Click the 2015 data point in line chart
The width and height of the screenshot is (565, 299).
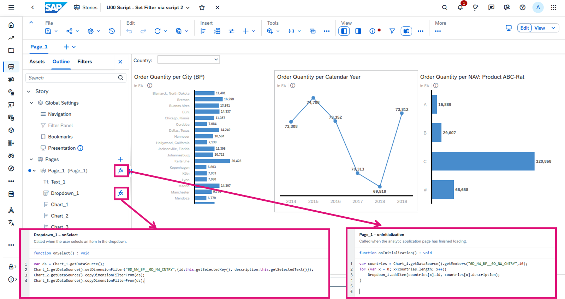(313, 98)
